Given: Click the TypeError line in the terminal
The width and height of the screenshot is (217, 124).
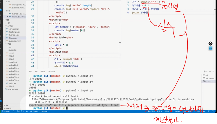Looking at the screenshot, I should pos(74,105).
